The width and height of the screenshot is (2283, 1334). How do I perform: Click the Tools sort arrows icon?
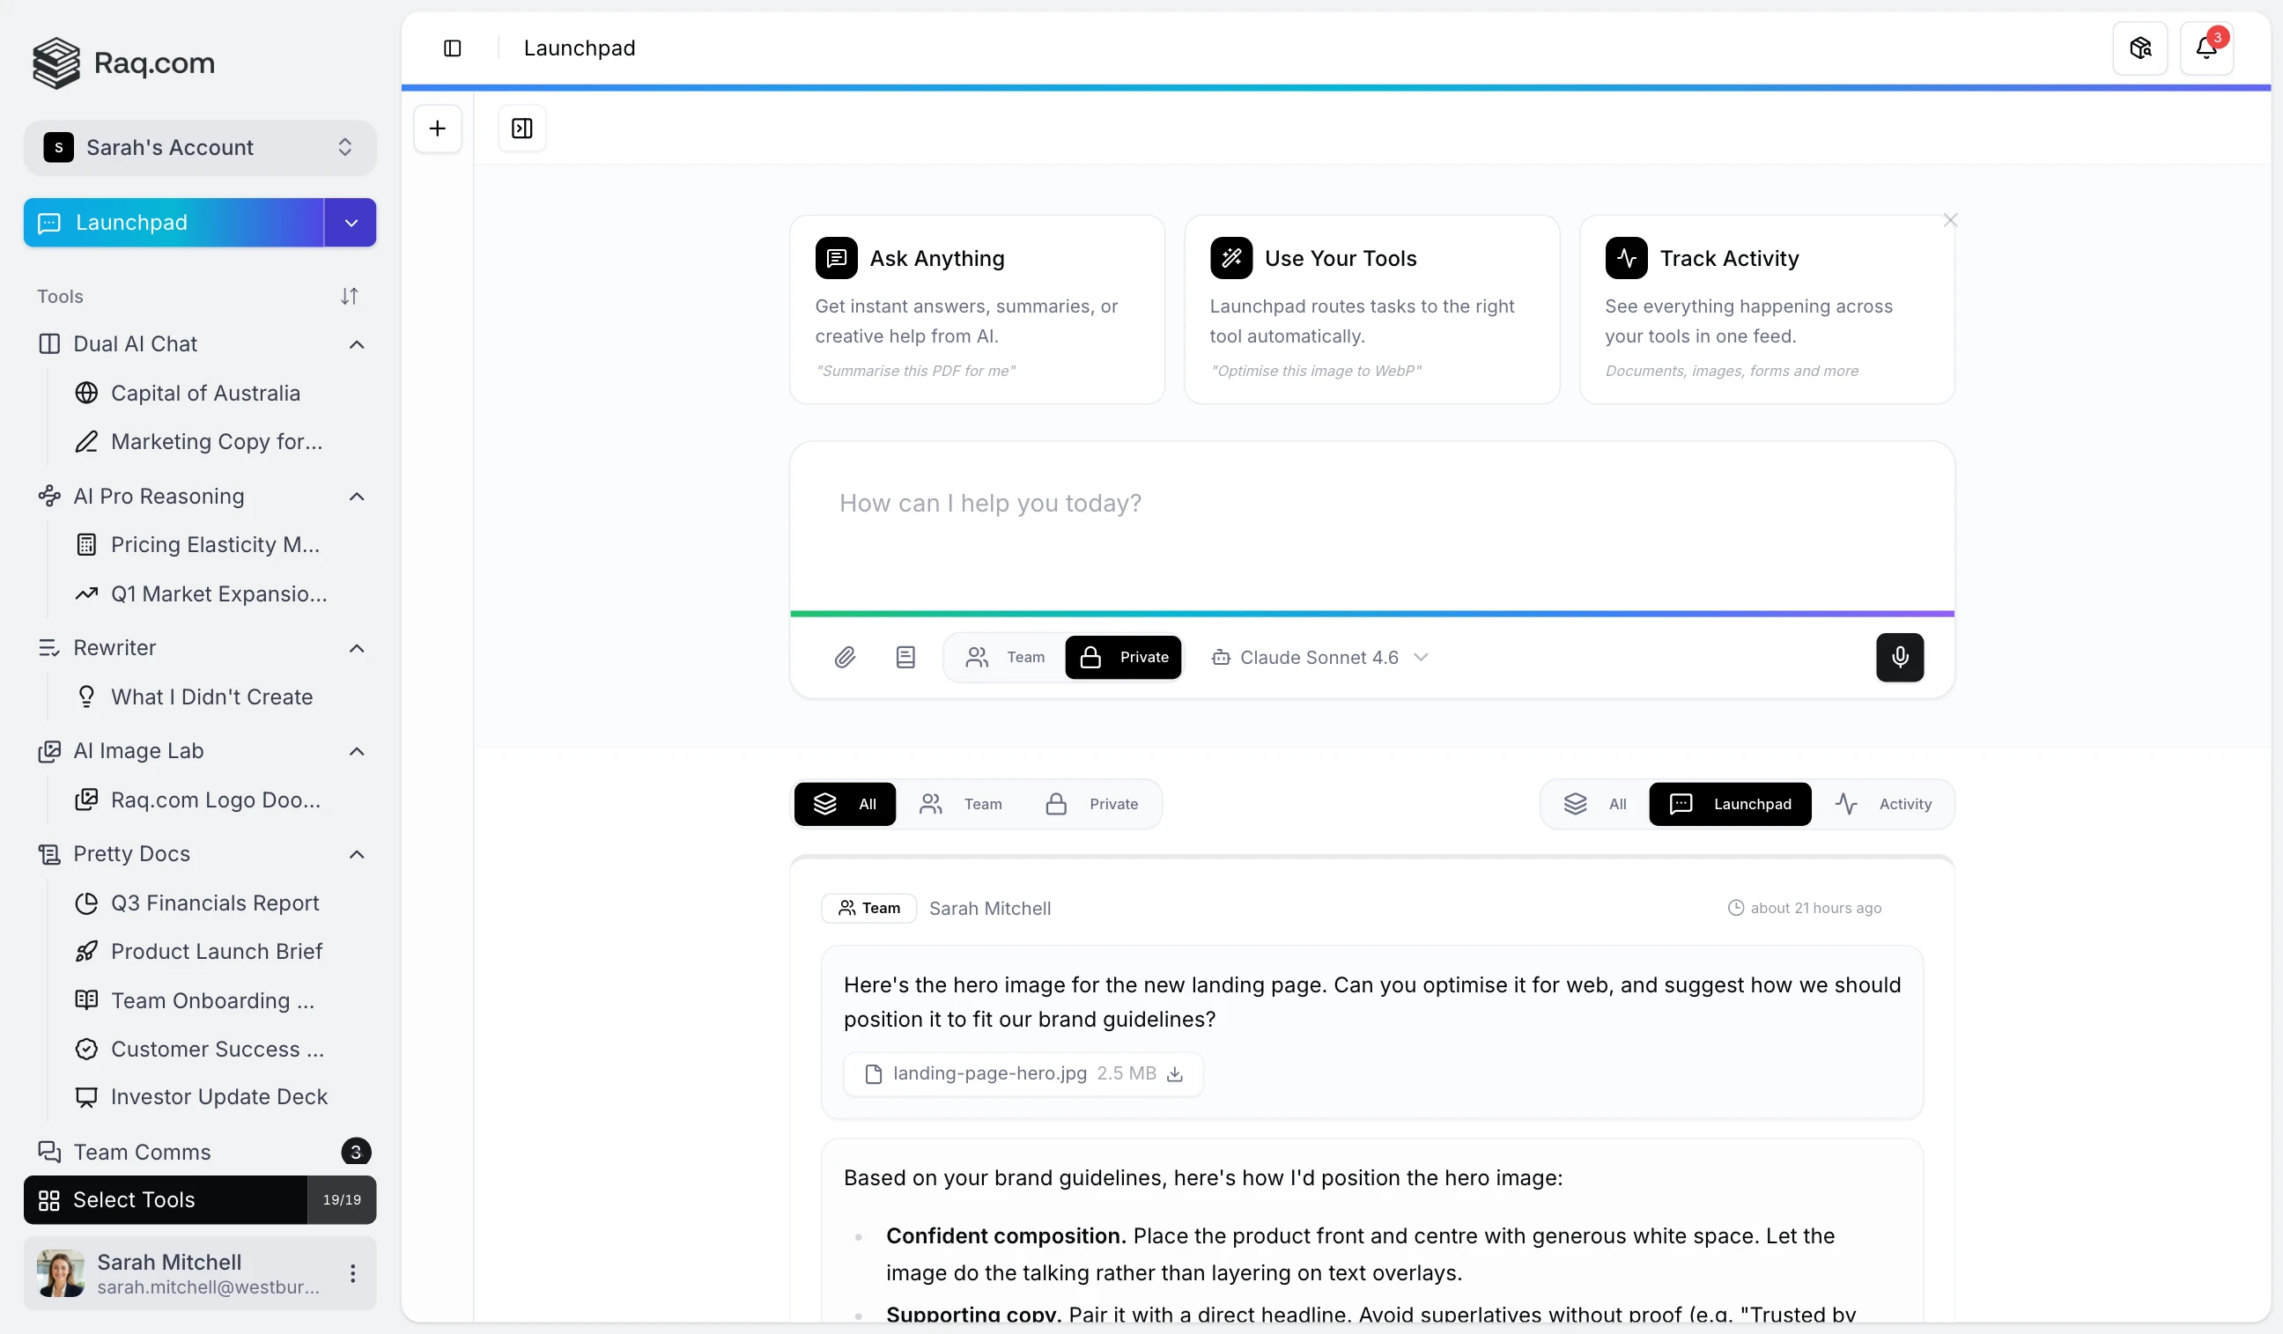[x=349, y=296]
